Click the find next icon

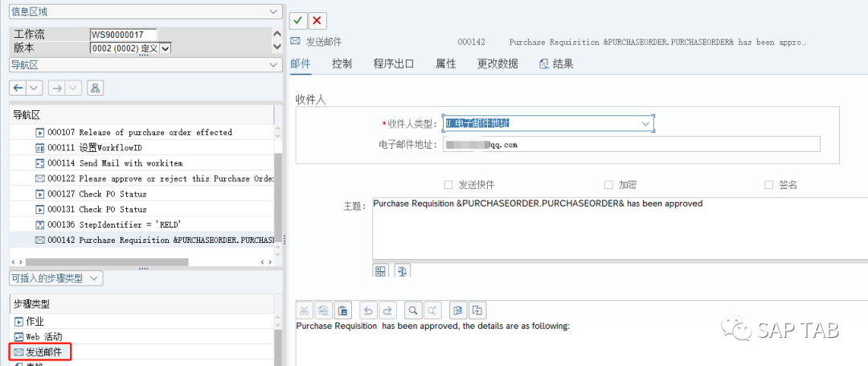point(432,310)
